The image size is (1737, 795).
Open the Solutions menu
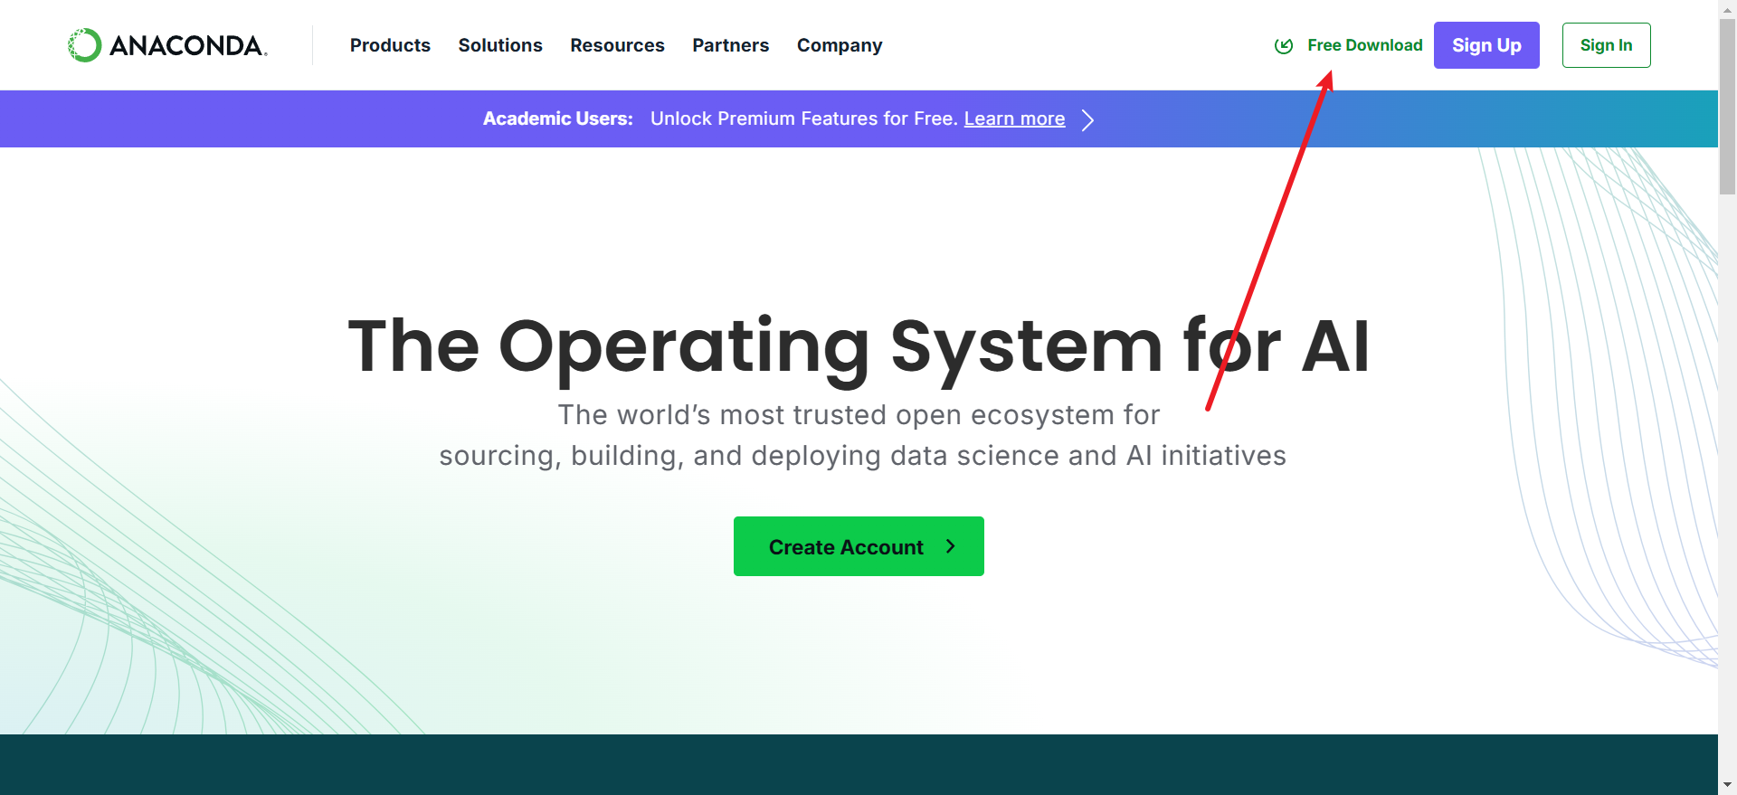500,45
